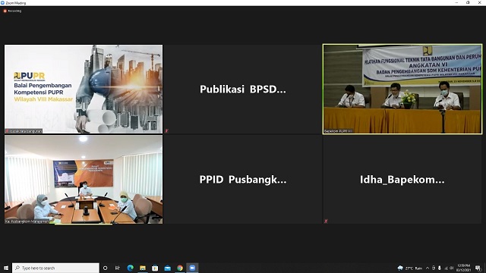This screenshot has height=273, width=486.
Task: Select the Zoom taskbar icon
Action: click(x=192, y=268)
